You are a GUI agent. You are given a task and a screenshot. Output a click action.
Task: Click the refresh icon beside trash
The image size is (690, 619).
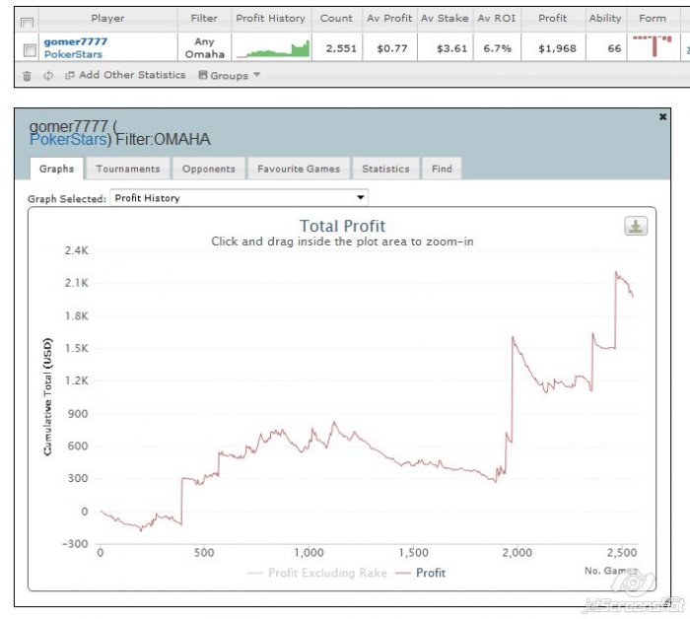pos(48,76)
